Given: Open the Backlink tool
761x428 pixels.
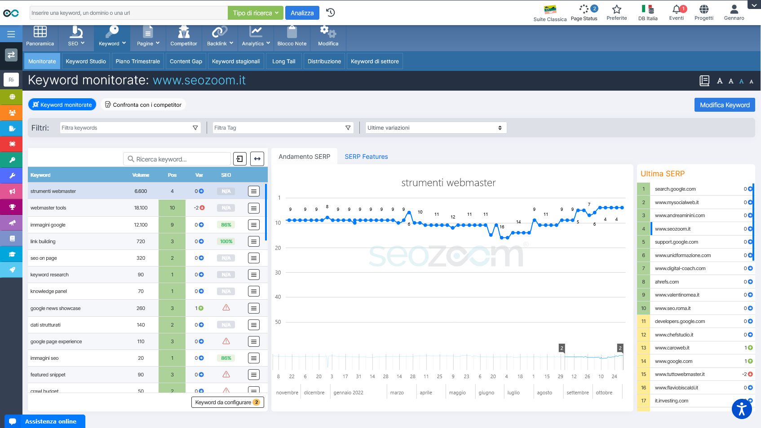Looking at the screenshot, I should [219, 38].
